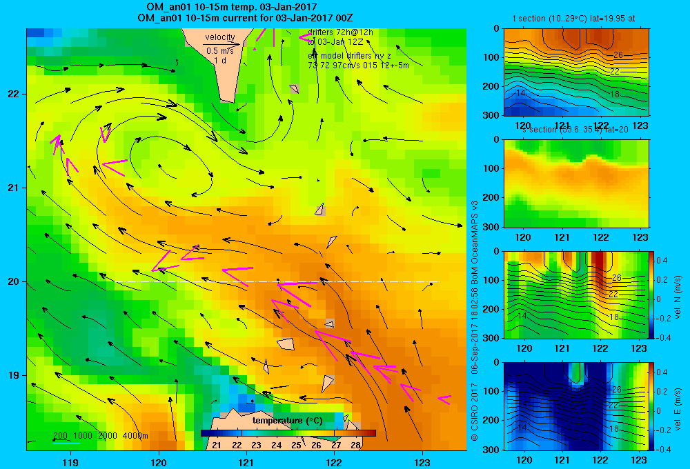Click longitude label 122 under the main map
690x469 pixels.
point(335,462)
